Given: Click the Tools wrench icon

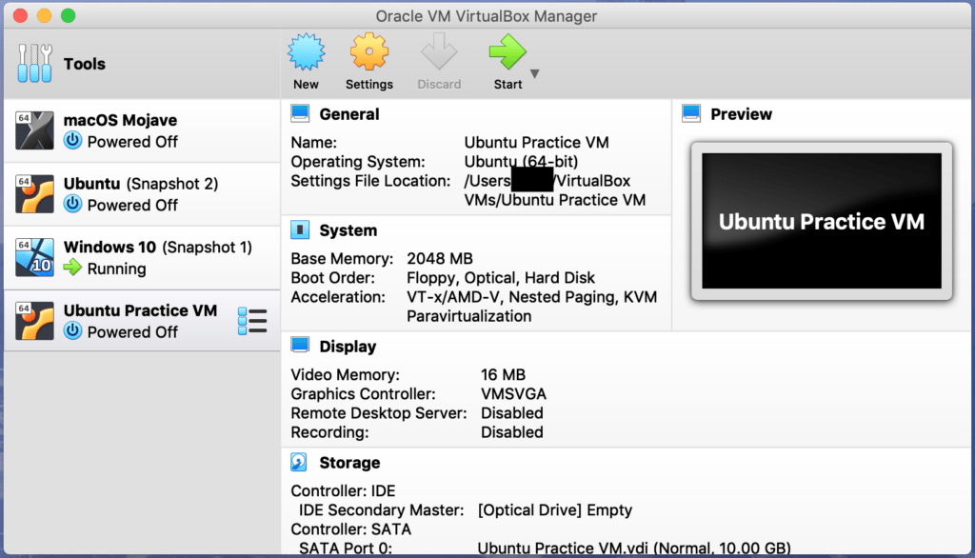Looking at the screenshot, I should (35, 64).
